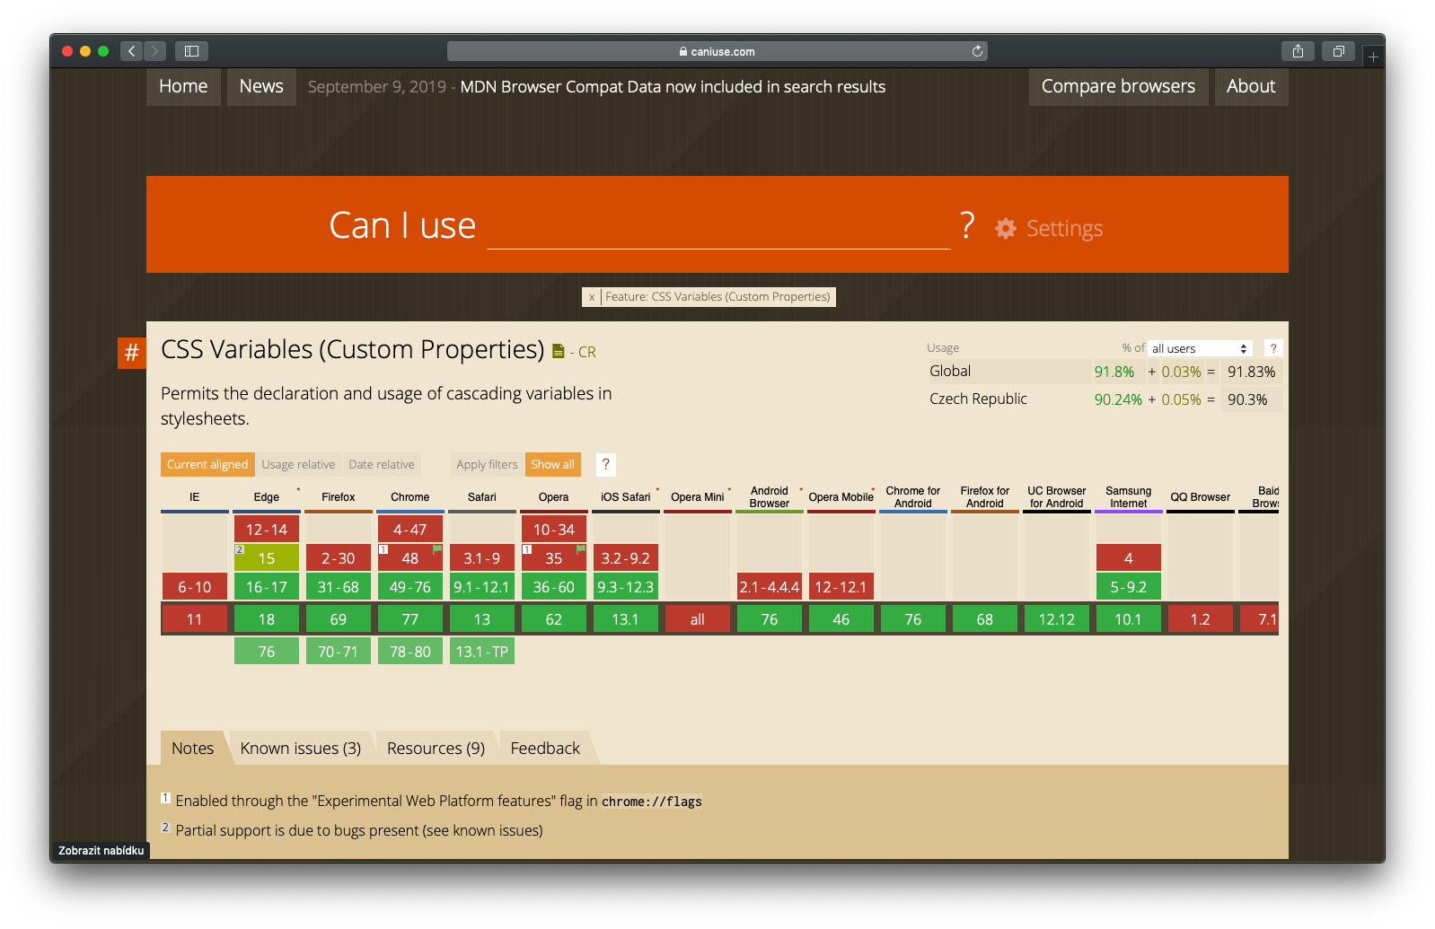Click note 2 marker on Edge 15

tap(240, 549)
